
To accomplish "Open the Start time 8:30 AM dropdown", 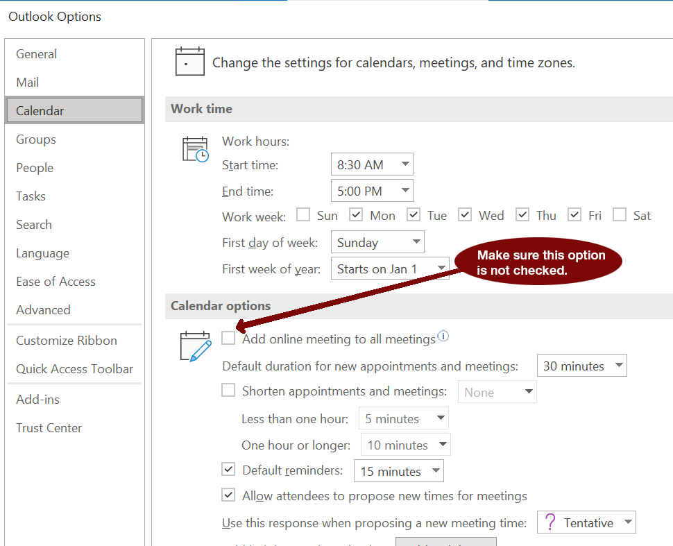I will tap(372, 164).
